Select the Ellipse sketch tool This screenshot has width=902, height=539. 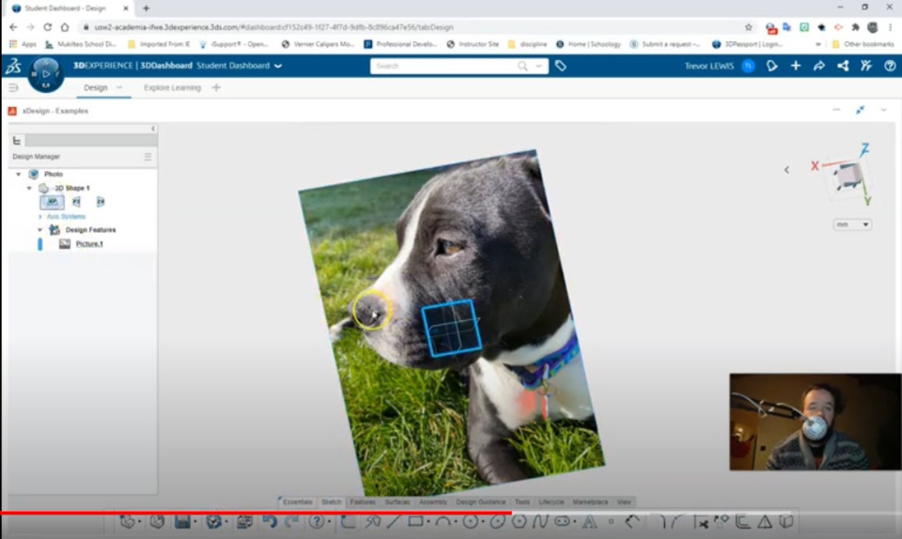[497, 522]
